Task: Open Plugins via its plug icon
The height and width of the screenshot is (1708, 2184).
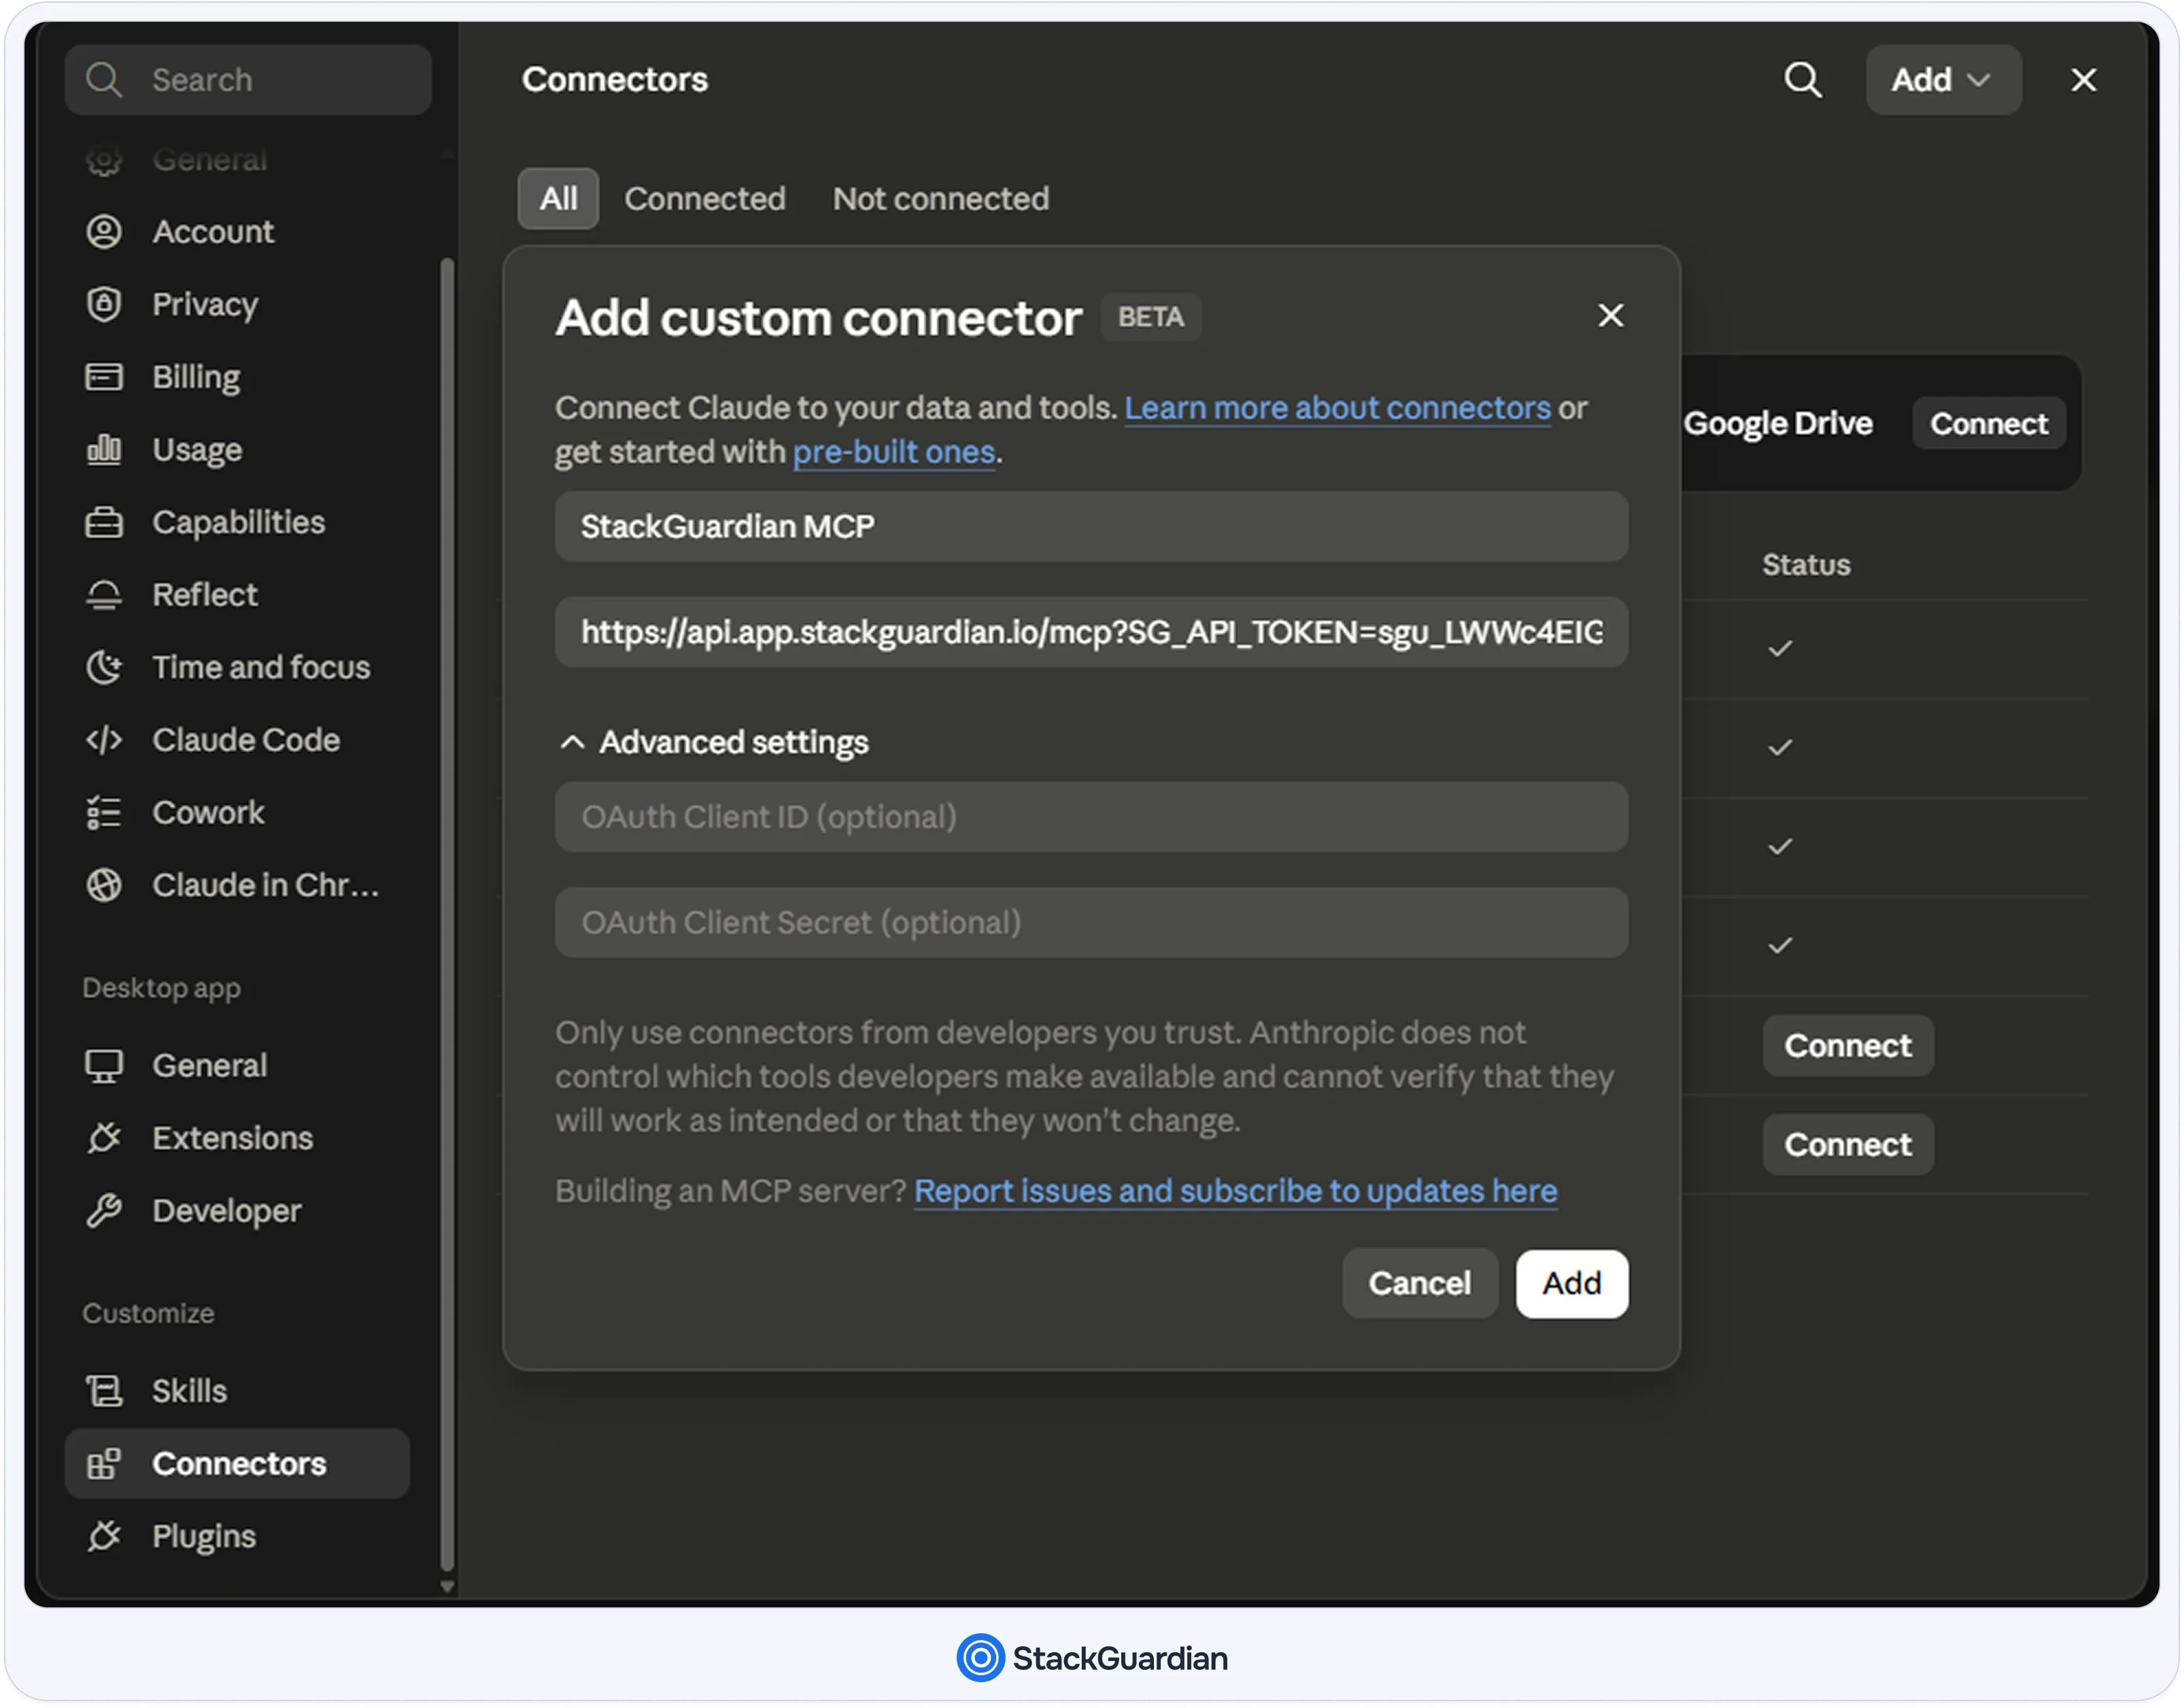Action: click(104, 1536)
